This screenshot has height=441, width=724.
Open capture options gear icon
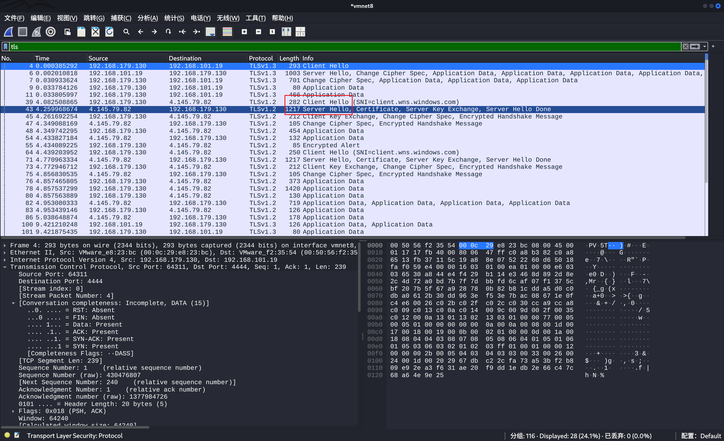51,32
